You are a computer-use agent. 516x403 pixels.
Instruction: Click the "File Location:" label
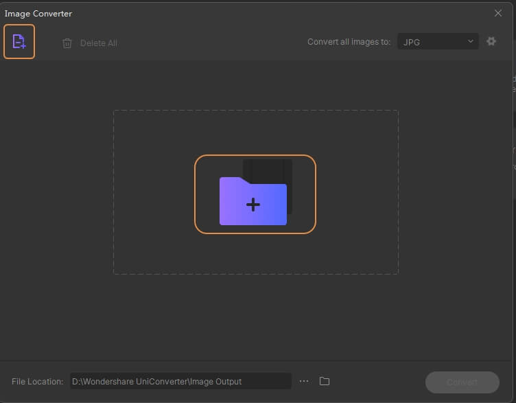click(x=38, y=382)
